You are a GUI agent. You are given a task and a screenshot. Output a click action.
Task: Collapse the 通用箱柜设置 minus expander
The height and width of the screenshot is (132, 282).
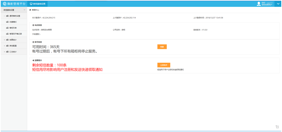[x=4, y=16]
